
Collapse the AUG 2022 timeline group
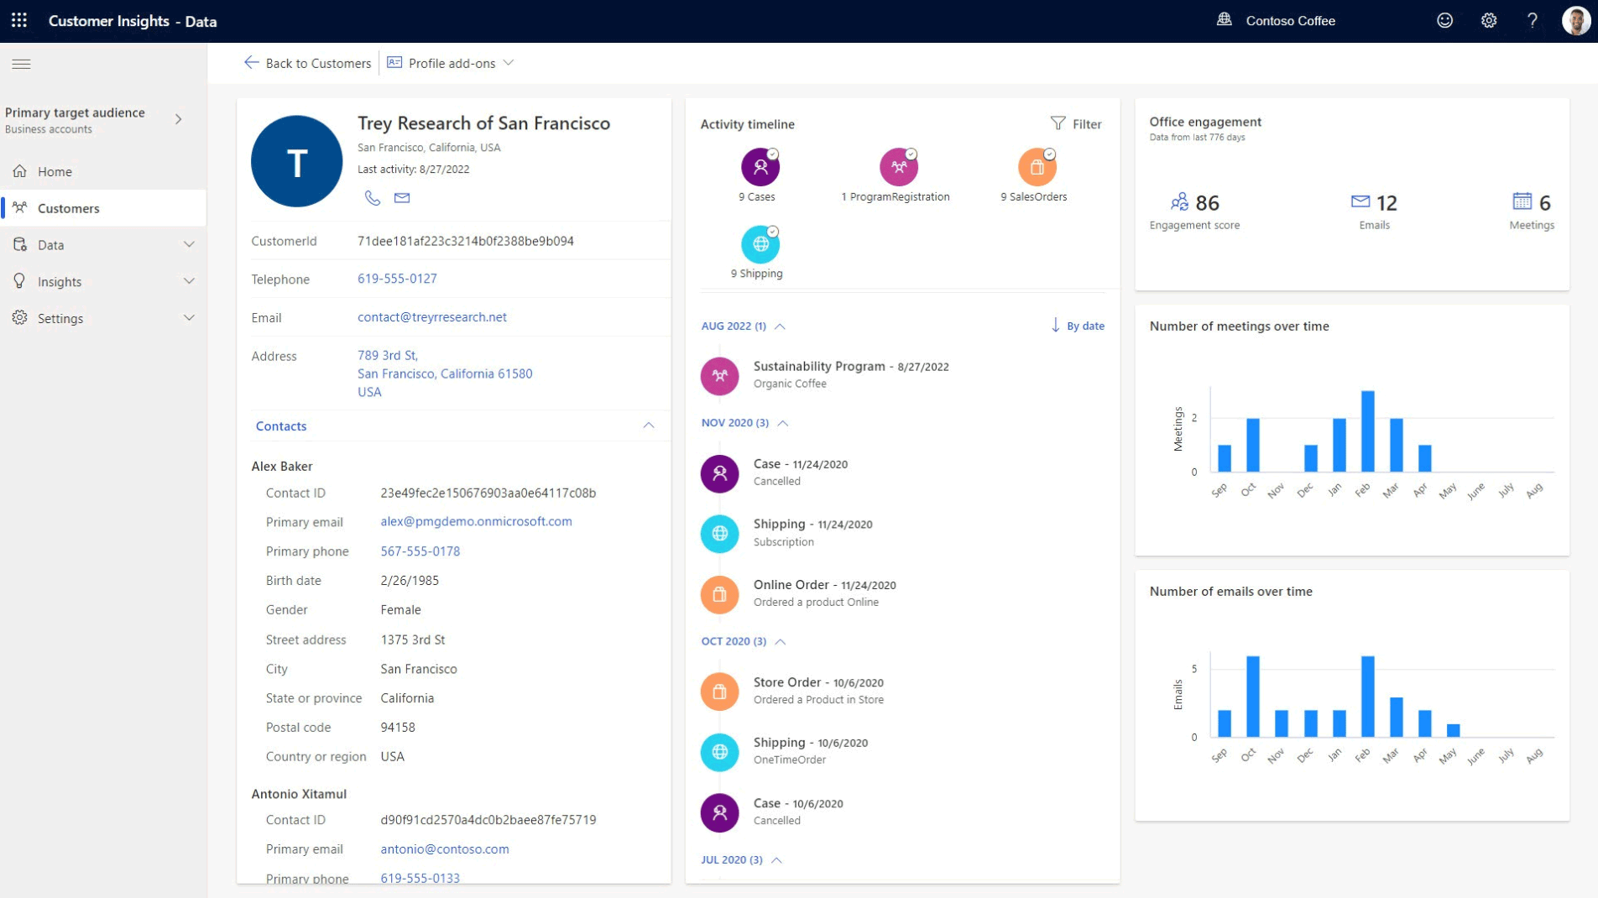780,326
